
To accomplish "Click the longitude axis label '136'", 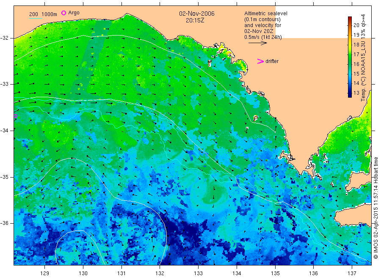I will pyautogui.click(x=313, y=273).
